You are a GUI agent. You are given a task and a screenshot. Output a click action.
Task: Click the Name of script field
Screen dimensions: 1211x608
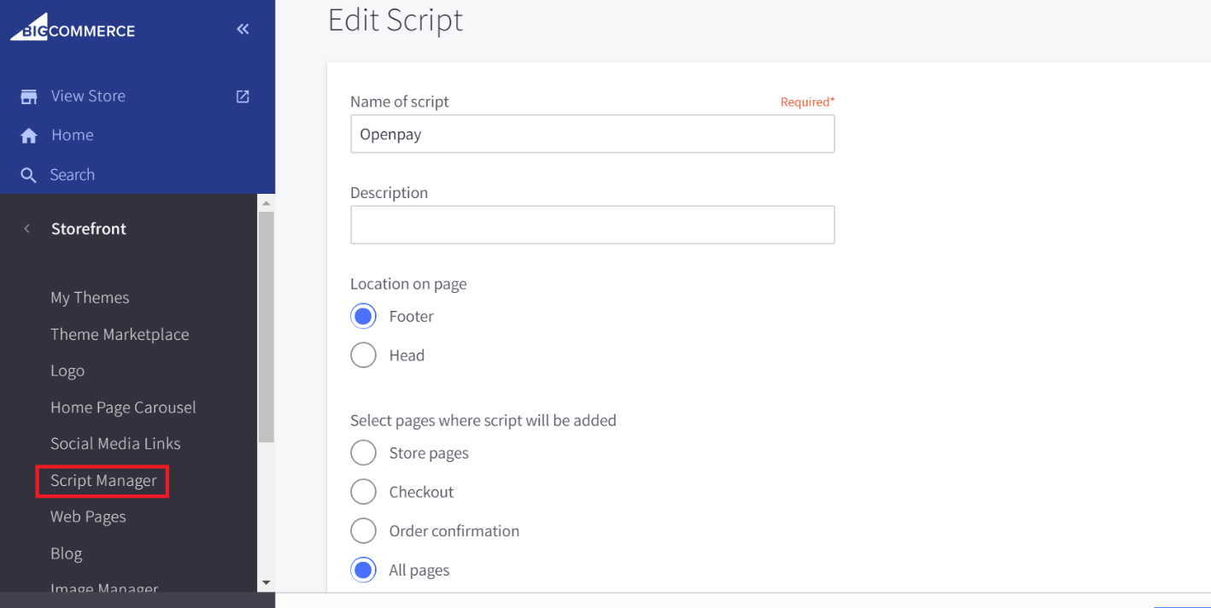click(592, 135)
